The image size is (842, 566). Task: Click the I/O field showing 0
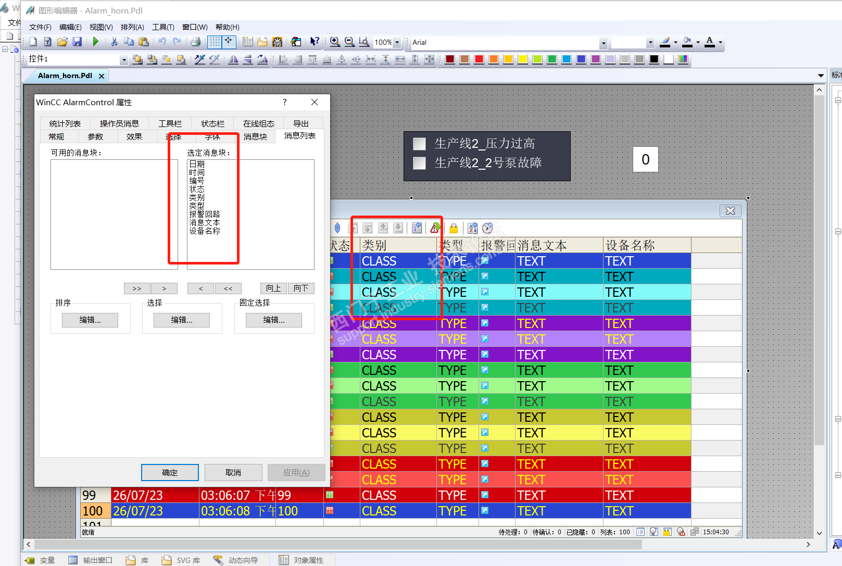coord(646,159)
